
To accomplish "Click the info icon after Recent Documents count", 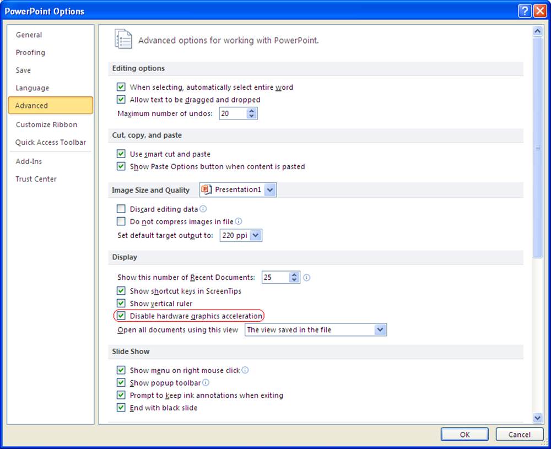I will coord(307,278).
